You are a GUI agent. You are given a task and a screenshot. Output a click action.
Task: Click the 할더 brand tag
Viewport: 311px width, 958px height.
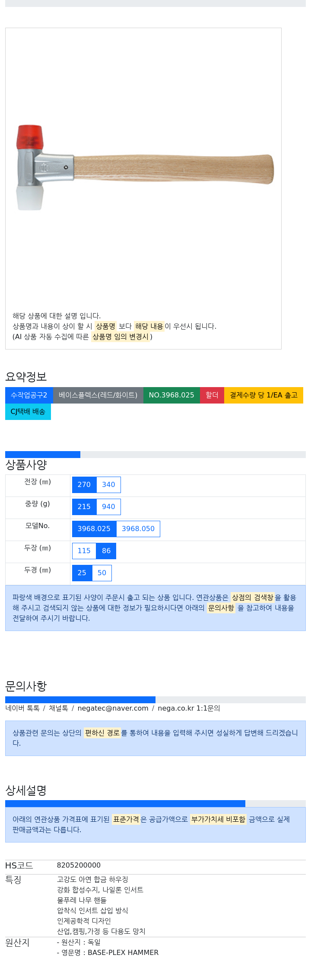(212, 395)
